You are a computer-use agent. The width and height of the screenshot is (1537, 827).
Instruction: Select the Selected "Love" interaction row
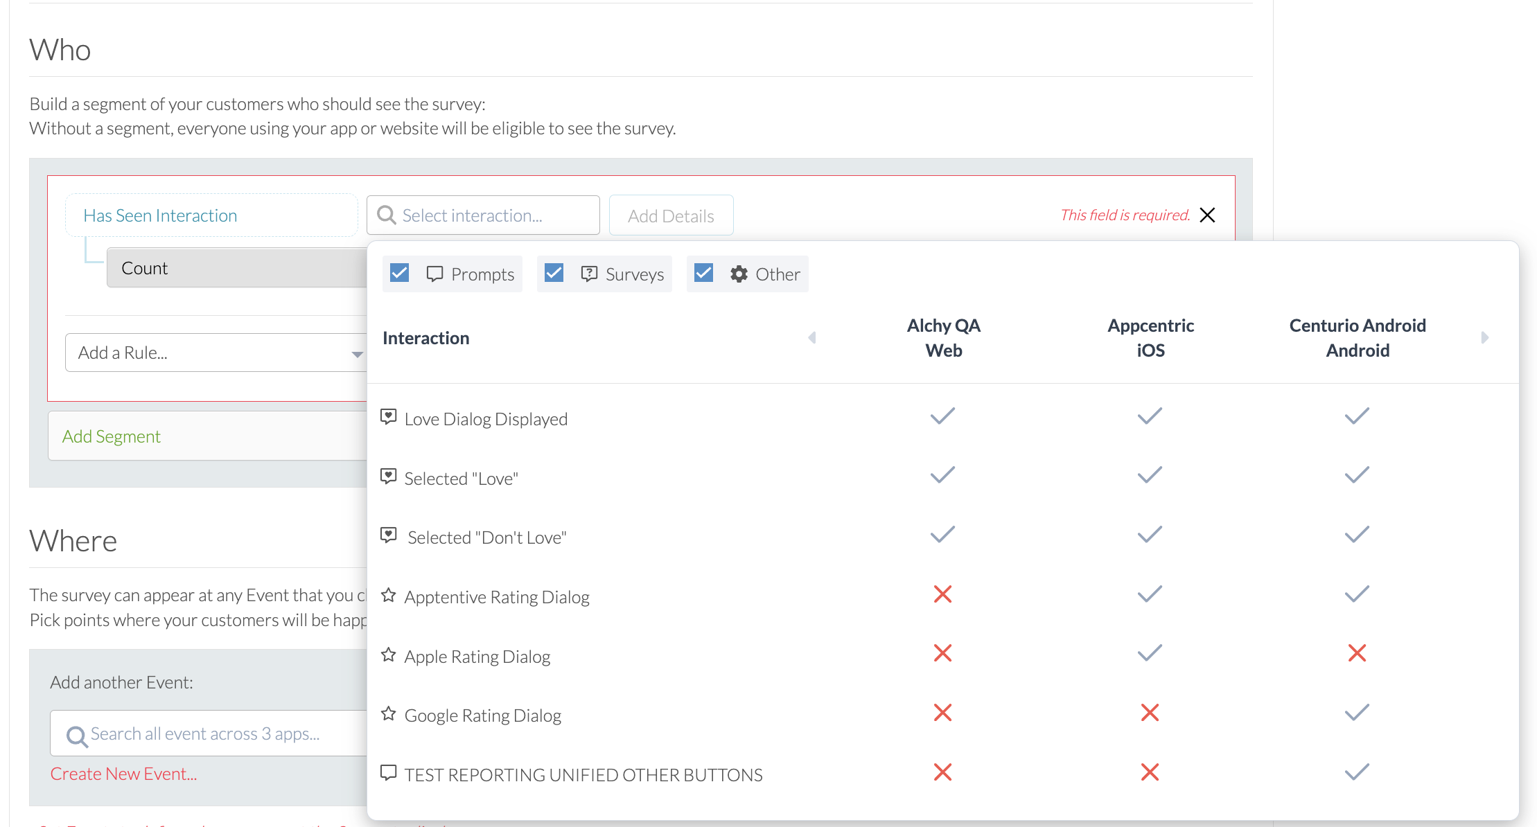(461, 479)
